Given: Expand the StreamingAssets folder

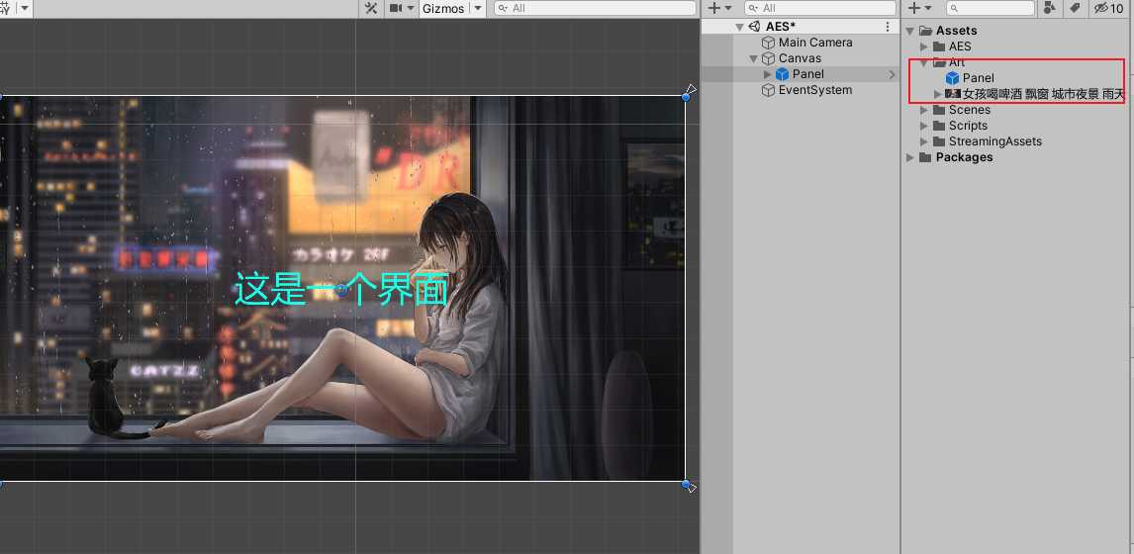Looking at the screenshot, I should point(923,141).
